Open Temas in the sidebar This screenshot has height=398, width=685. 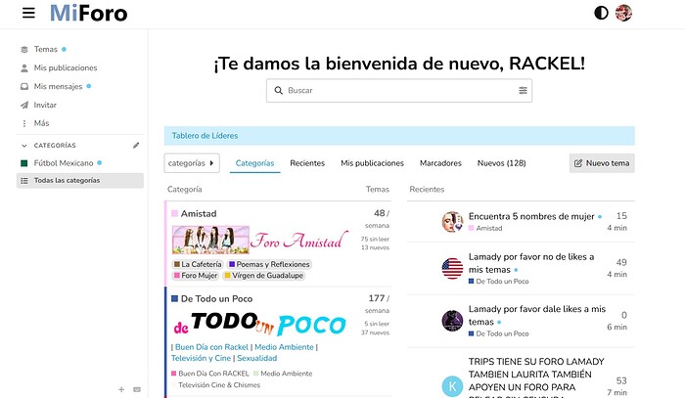point(45,49)
